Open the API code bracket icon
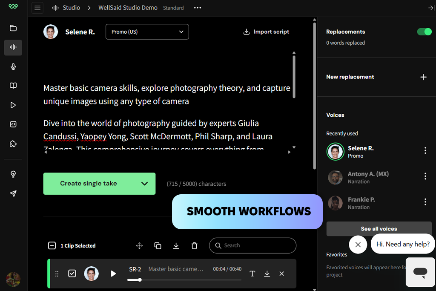Screen dimensions: 436x291 tap(13, 124)
